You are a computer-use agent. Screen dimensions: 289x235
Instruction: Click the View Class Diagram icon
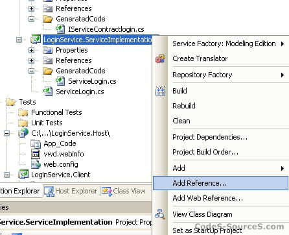pyautogui.click(x=160, y=214)
